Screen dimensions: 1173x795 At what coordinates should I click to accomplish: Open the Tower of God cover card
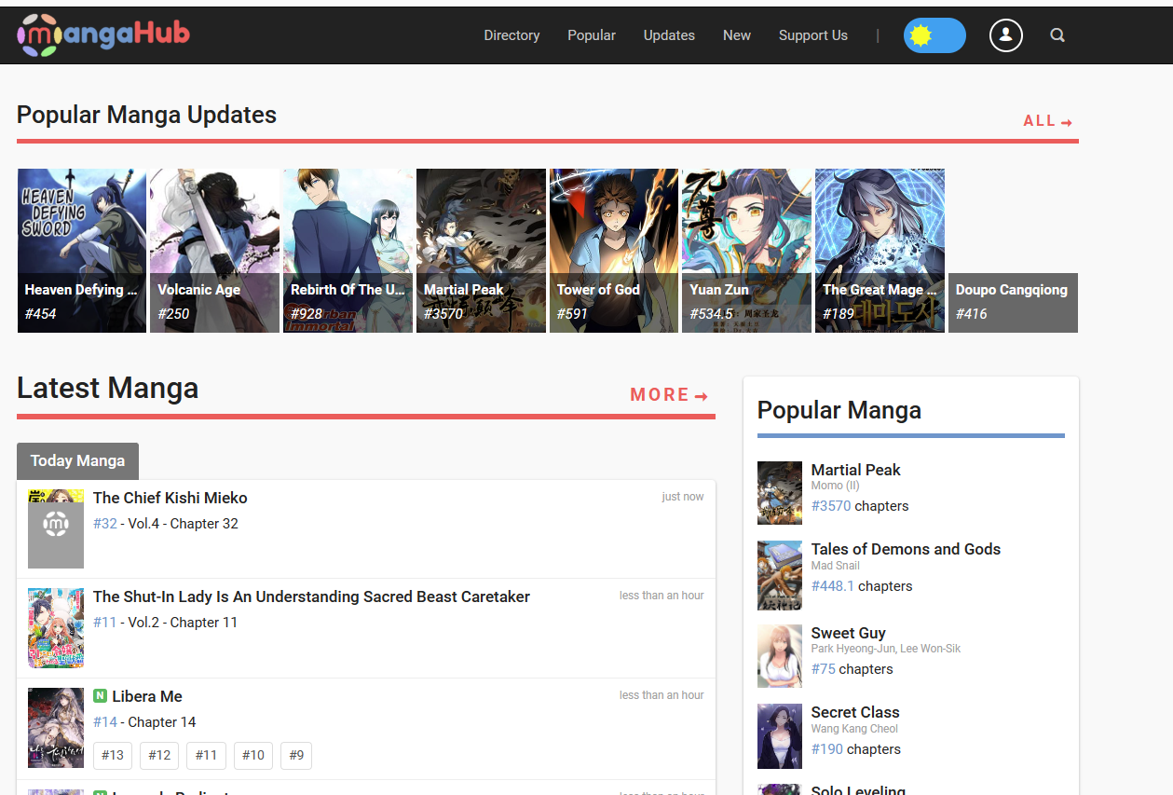(614, 251)
